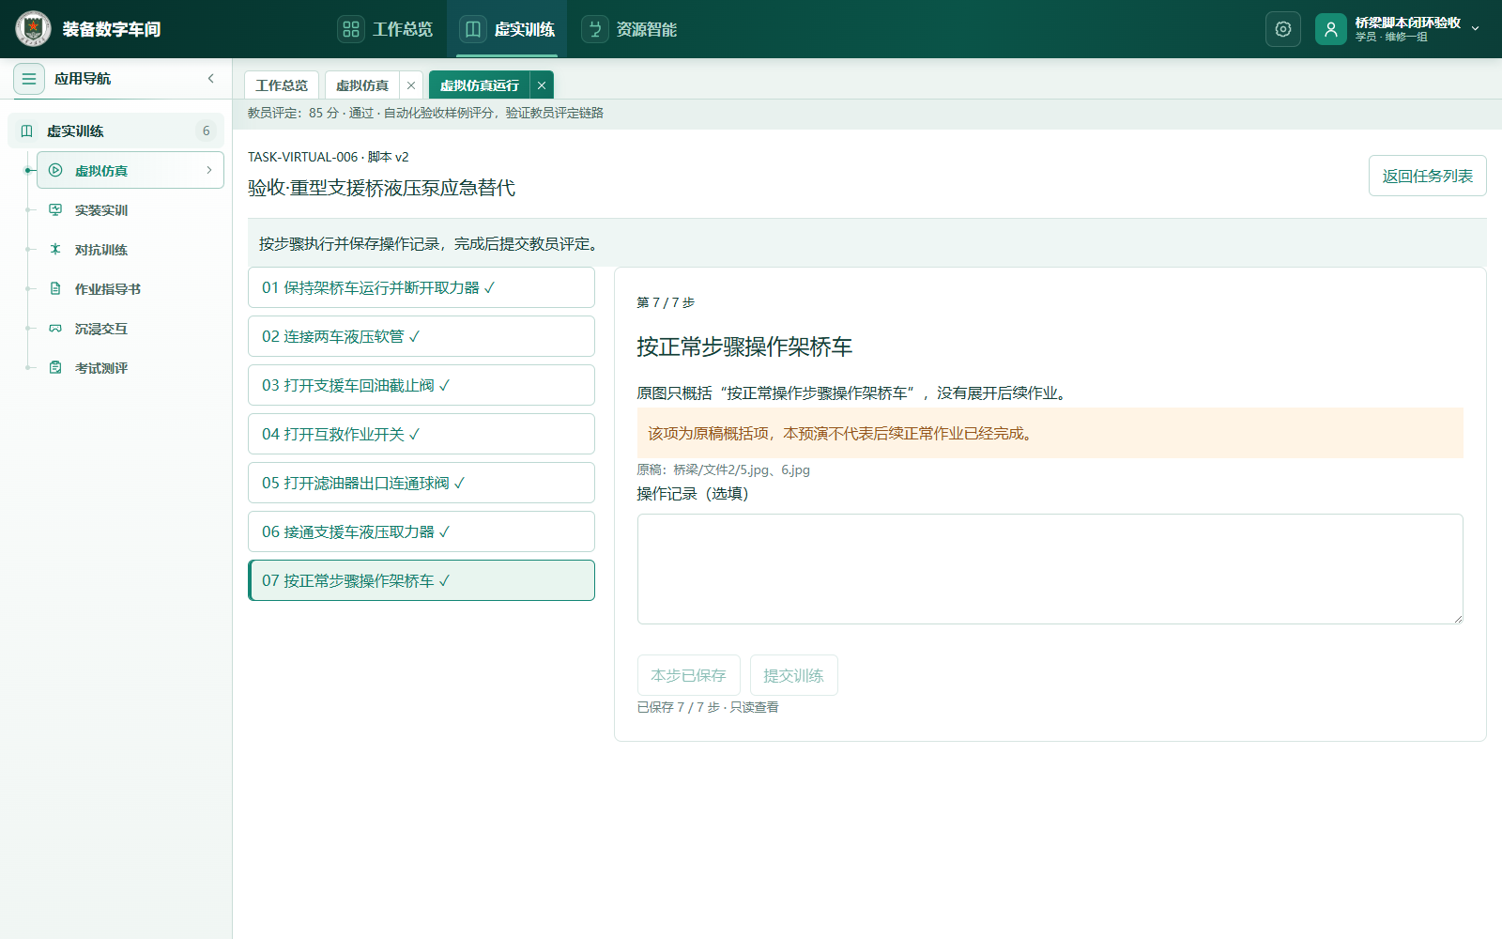This screenshot has width=1502, height=939.
Task: Open 对抗训练 in the sidebar
Action: click(x=130, y=249)
